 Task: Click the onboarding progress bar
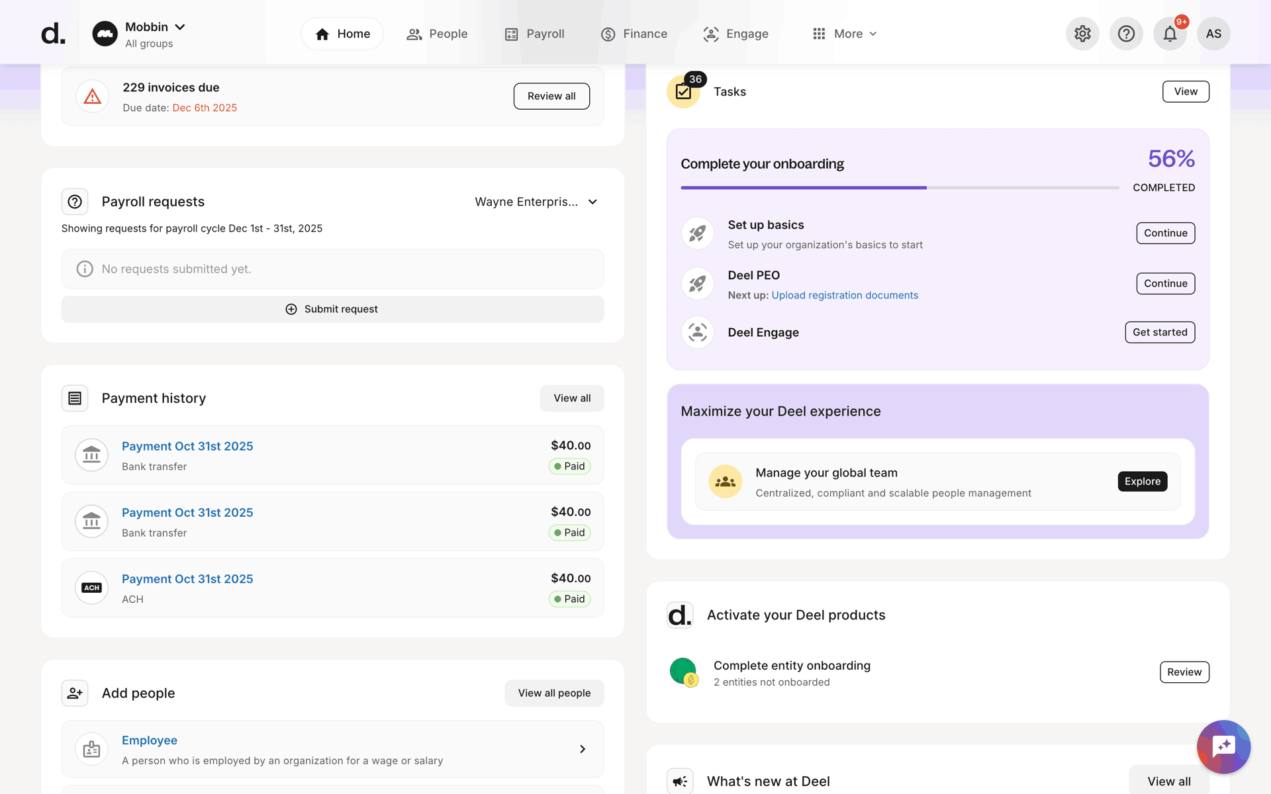(900, 188)
